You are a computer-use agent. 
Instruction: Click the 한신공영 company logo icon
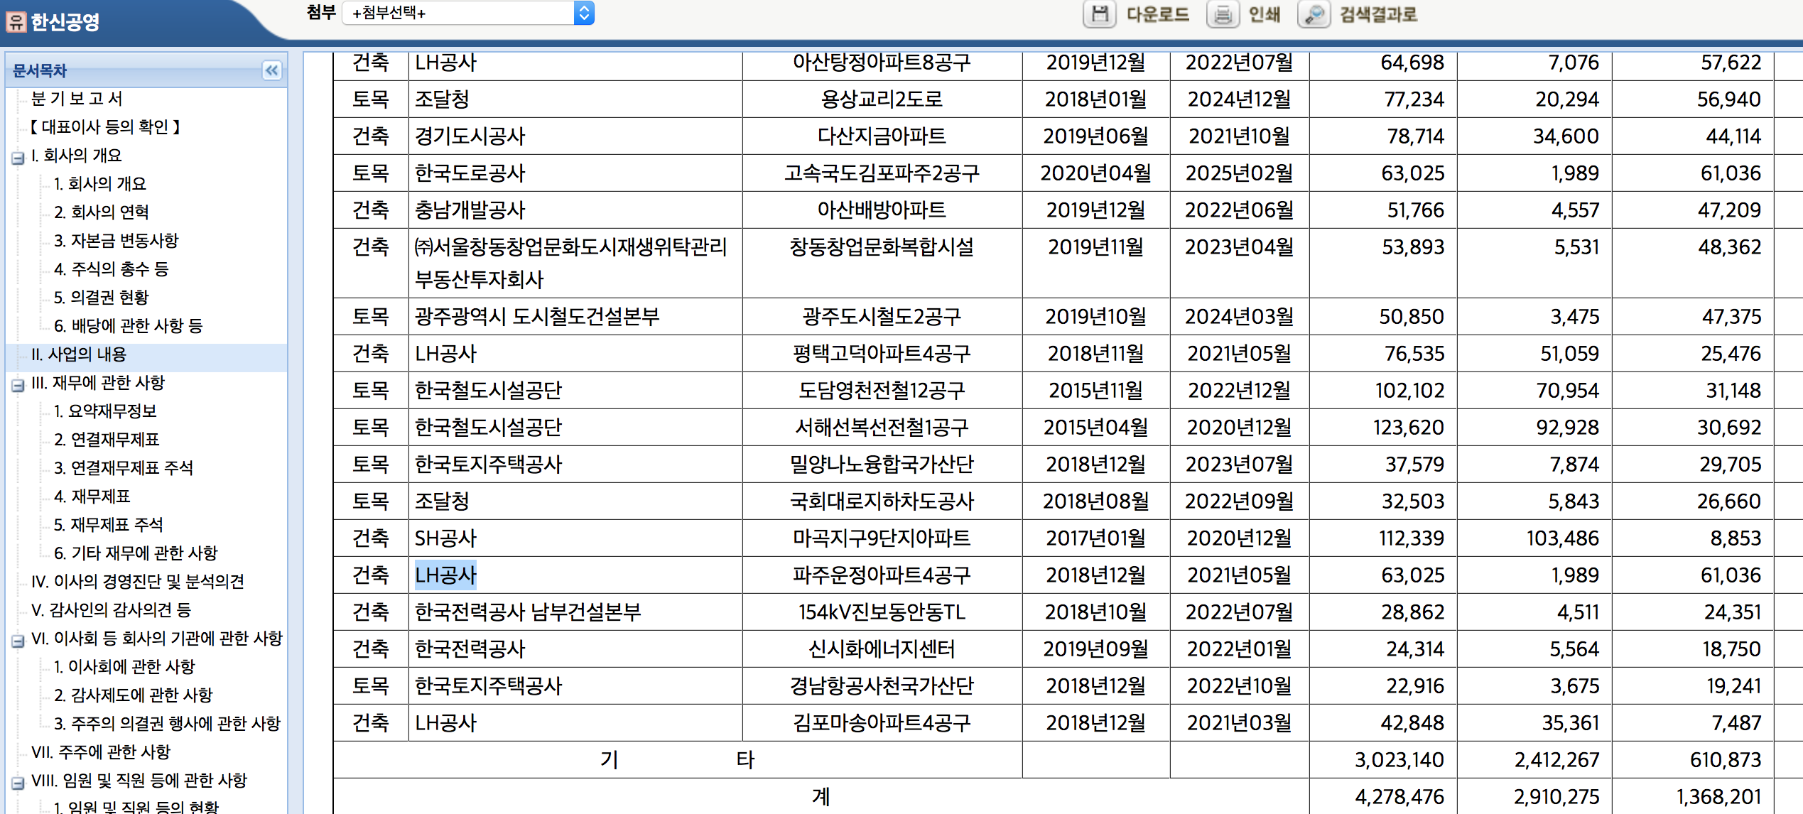tap(16, 22)
